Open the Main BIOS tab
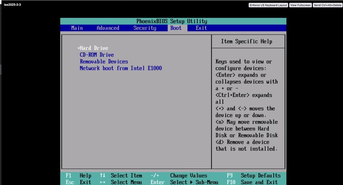The height and width of the screenshot is (185, 343). pyautogui.click(x=77, y=28)
